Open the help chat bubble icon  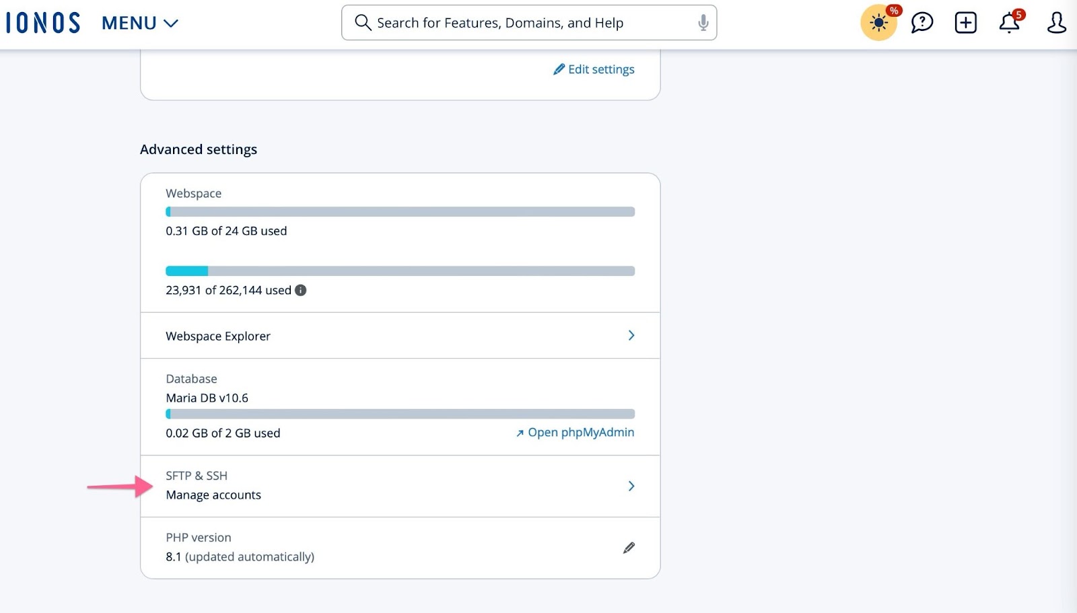(x=922, y=23)
